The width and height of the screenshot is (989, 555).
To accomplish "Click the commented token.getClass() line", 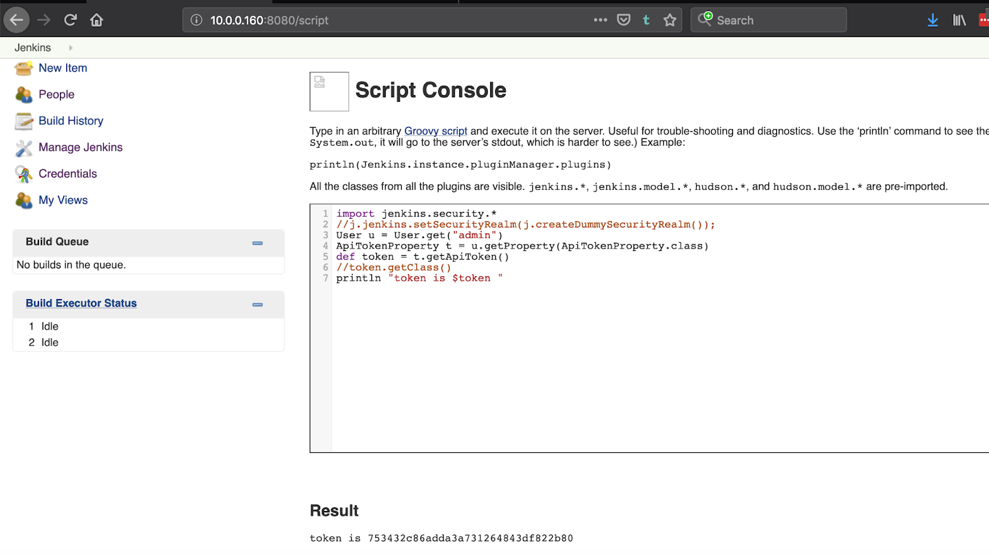I will tap(394, 267).
